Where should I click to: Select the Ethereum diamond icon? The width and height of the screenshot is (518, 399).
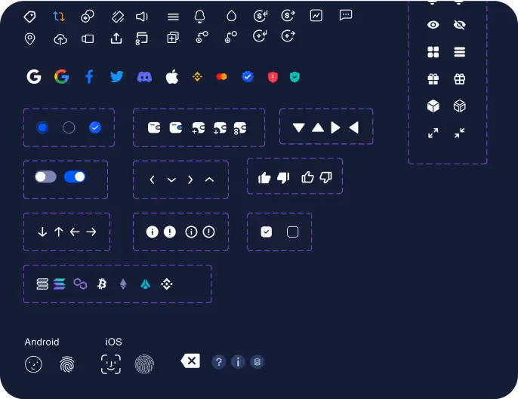pyautogui.click(x=123, y=284)
